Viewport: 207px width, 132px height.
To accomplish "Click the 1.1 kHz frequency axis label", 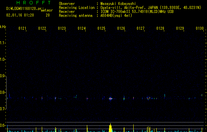I will tap(3, 43).
